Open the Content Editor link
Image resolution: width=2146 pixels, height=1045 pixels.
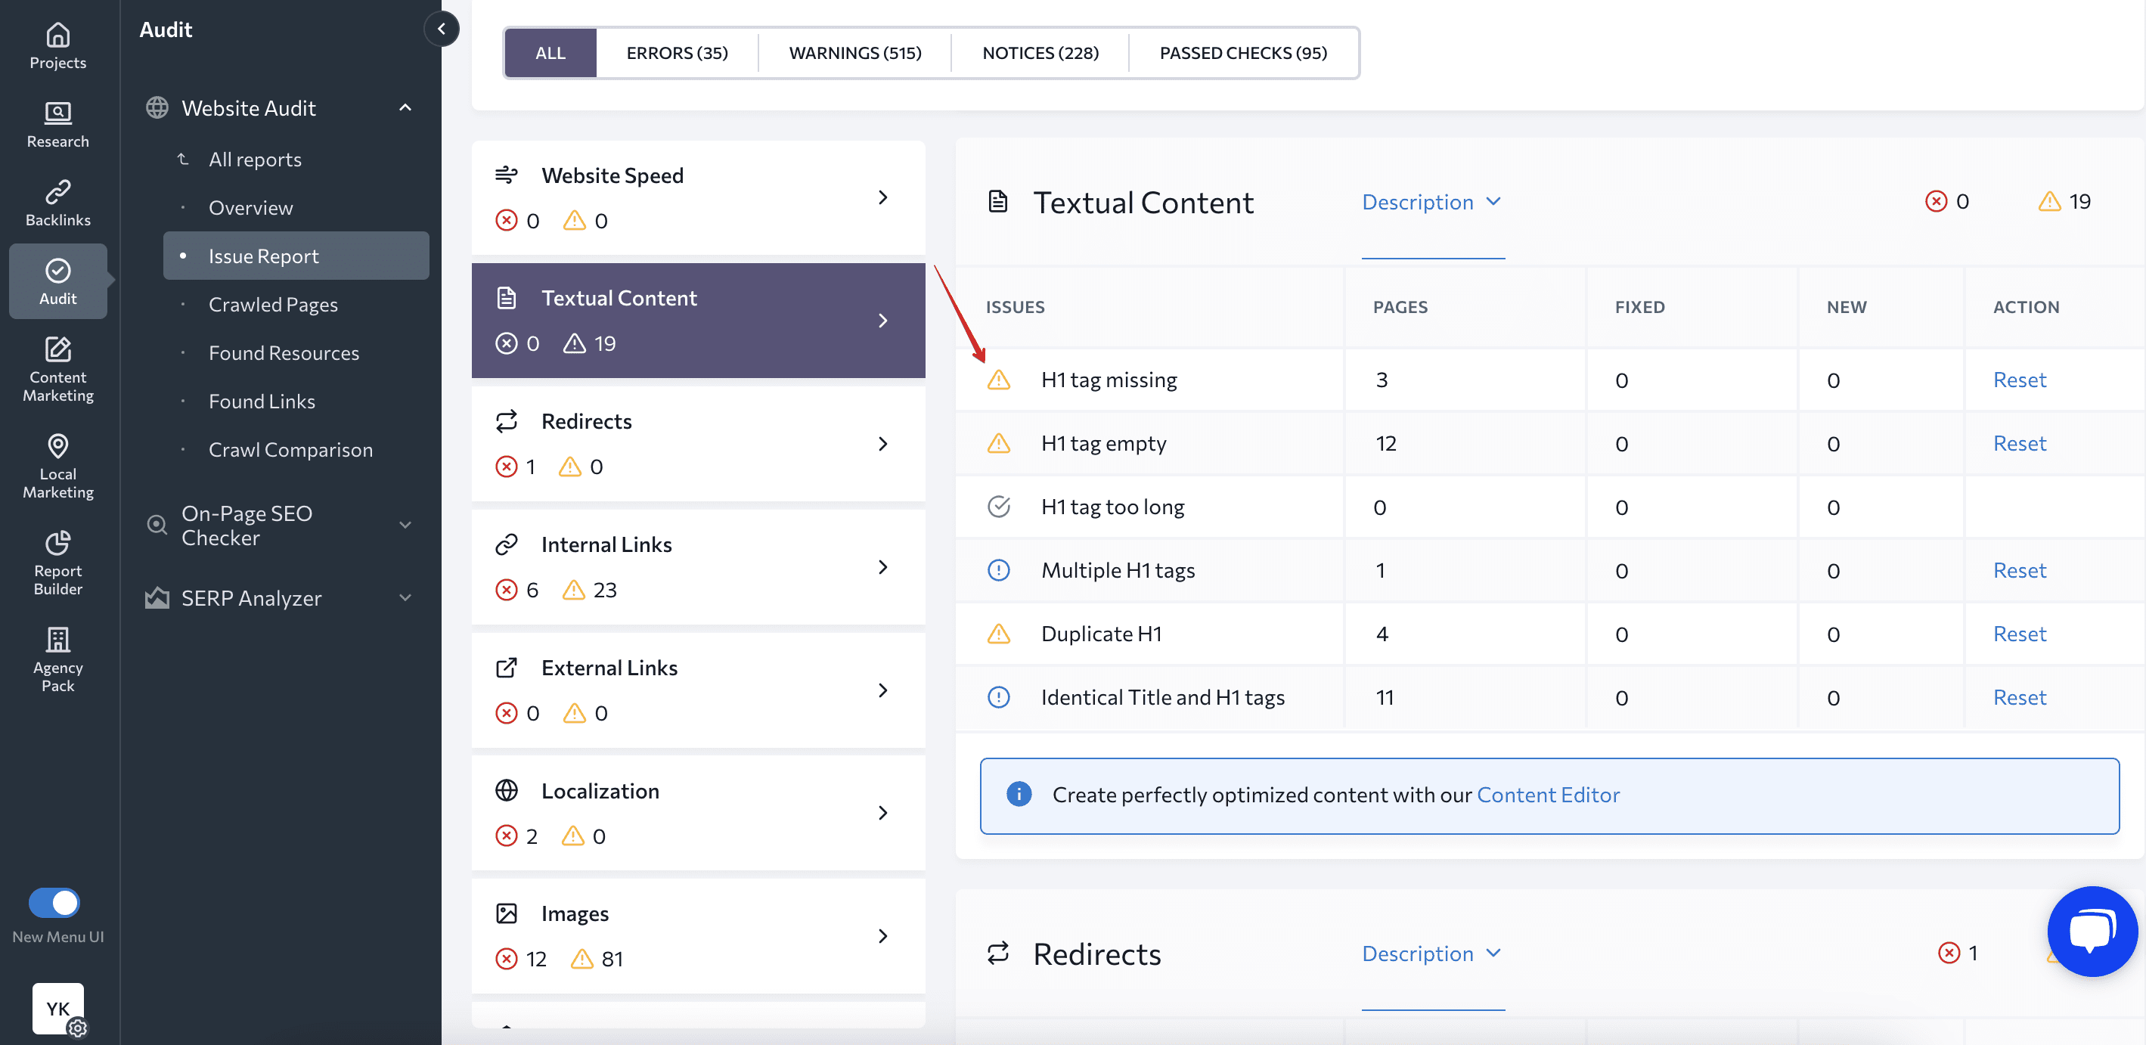1548,793
